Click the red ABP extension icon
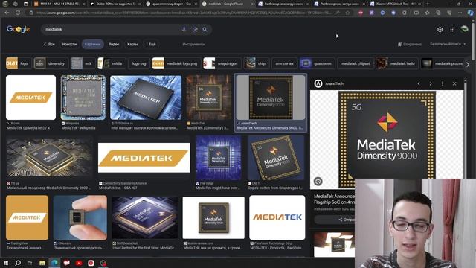Screen dimensions: 476x268 click(360, 13)
